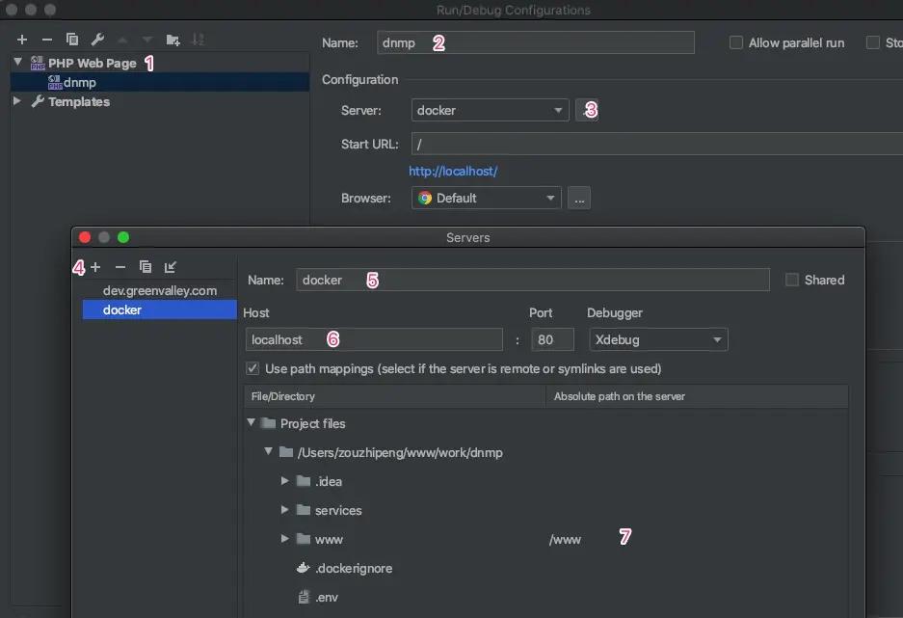The height and width of the screenshot is (618, 903).
Task: Open server settings button next to Server dropdown
Action: [x=587, y=110]
